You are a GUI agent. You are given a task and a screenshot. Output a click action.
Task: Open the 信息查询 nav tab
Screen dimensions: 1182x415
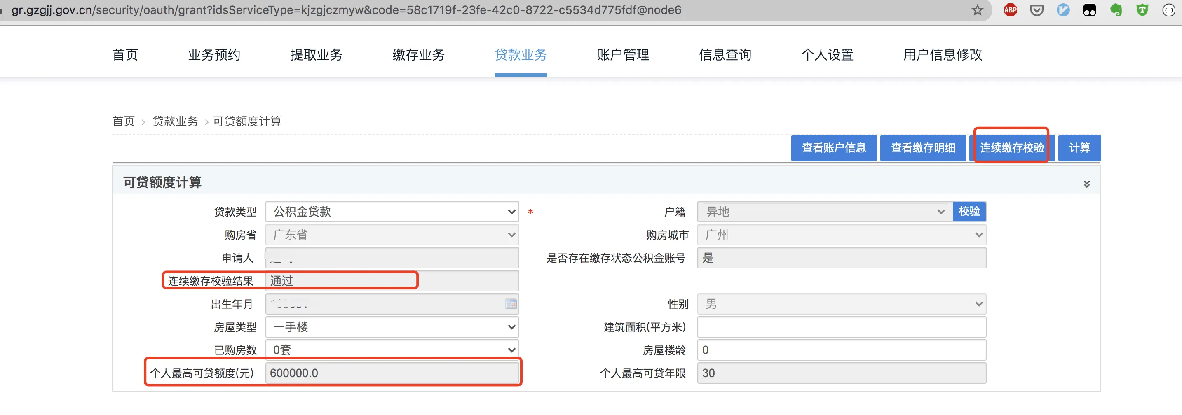point(725,55)
